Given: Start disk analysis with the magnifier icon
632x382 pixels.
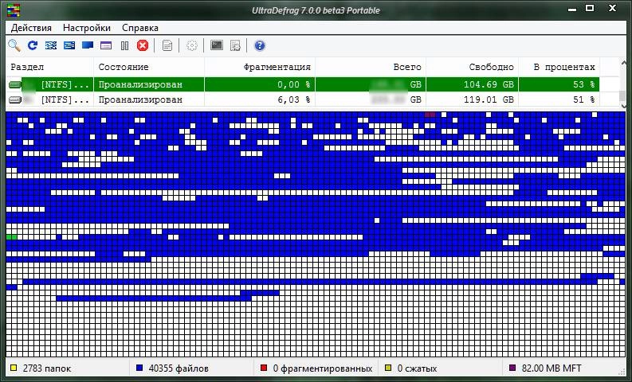Looking at the screenshot, I should pos(14,45).
